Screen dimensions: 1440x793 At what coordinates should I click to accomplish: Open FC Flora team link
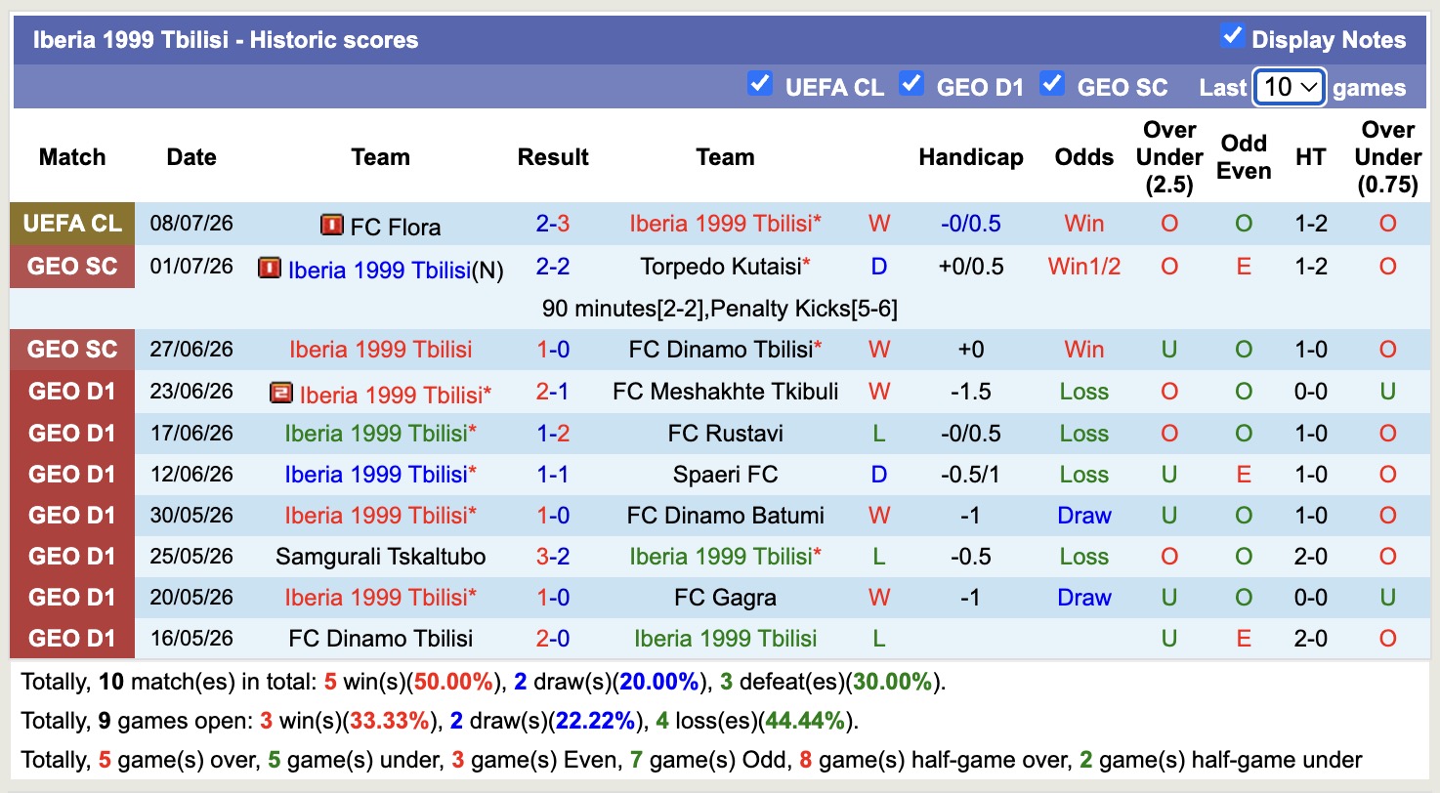coord(396,227)
